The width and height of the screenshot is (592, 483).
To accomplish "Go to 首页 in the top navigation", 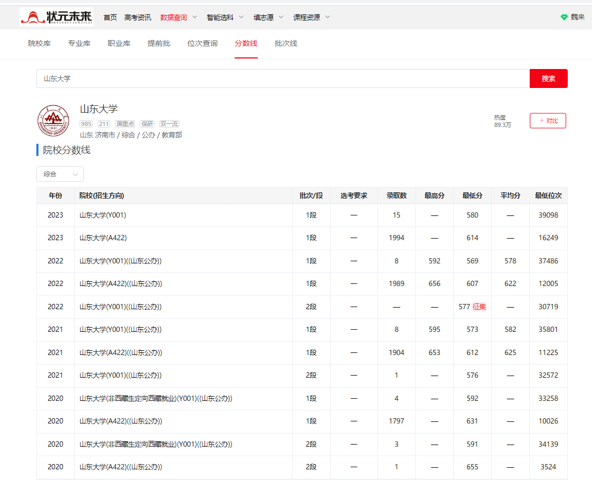I will coord(110,17).
